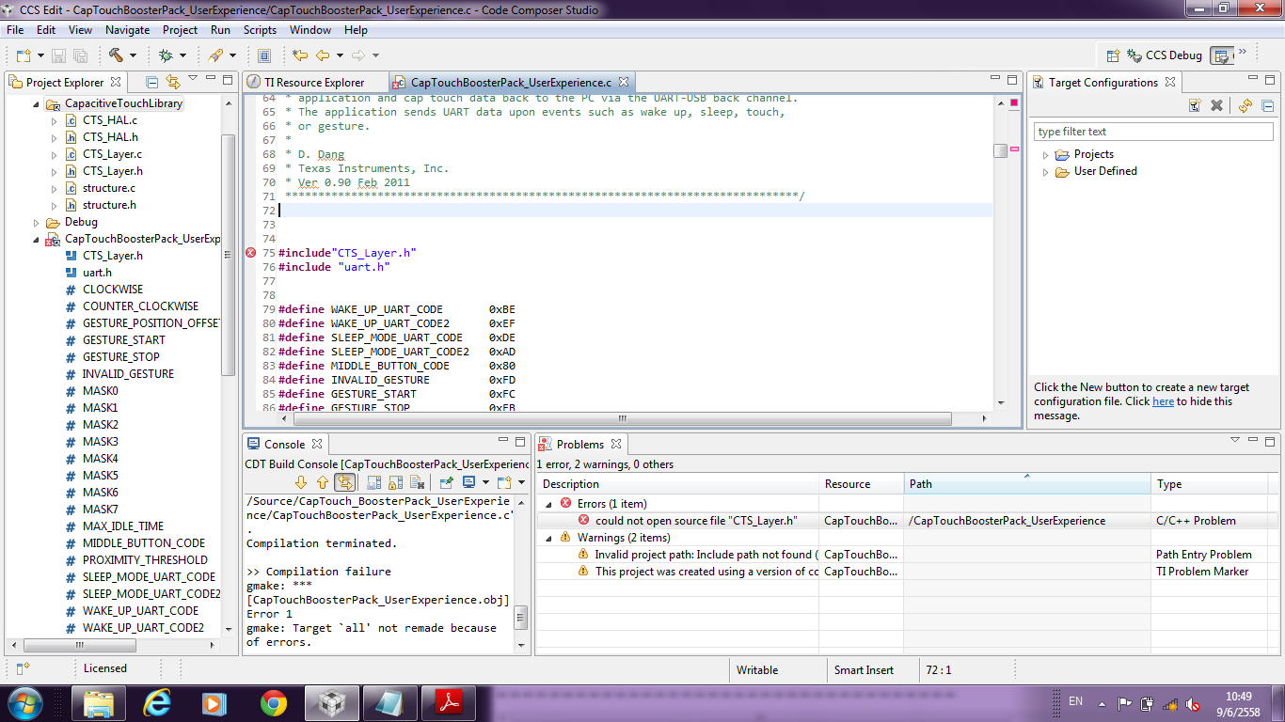Click the flashlight search toolbar icon
This screenshot has height=722, width=1285.
coord(215,55)
